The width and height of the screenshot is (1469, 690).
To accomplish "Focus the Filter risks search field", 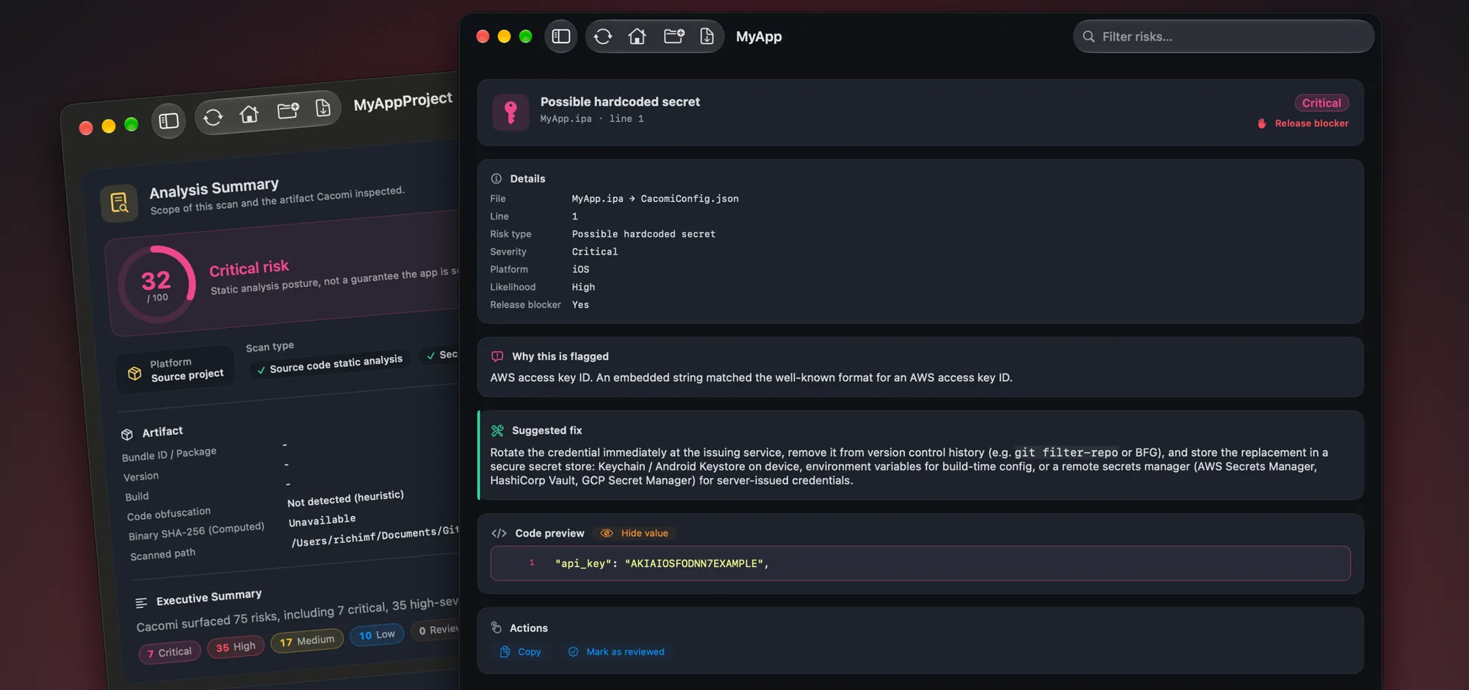I will coord(1224,36).
